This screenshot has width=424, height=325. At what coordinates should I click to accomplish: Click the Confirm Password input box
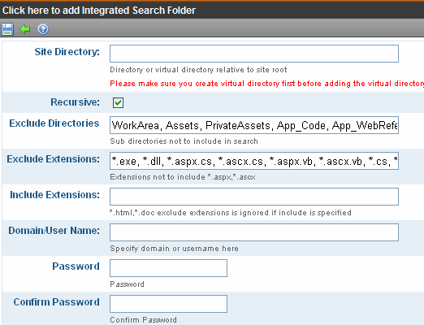[168, 304]
